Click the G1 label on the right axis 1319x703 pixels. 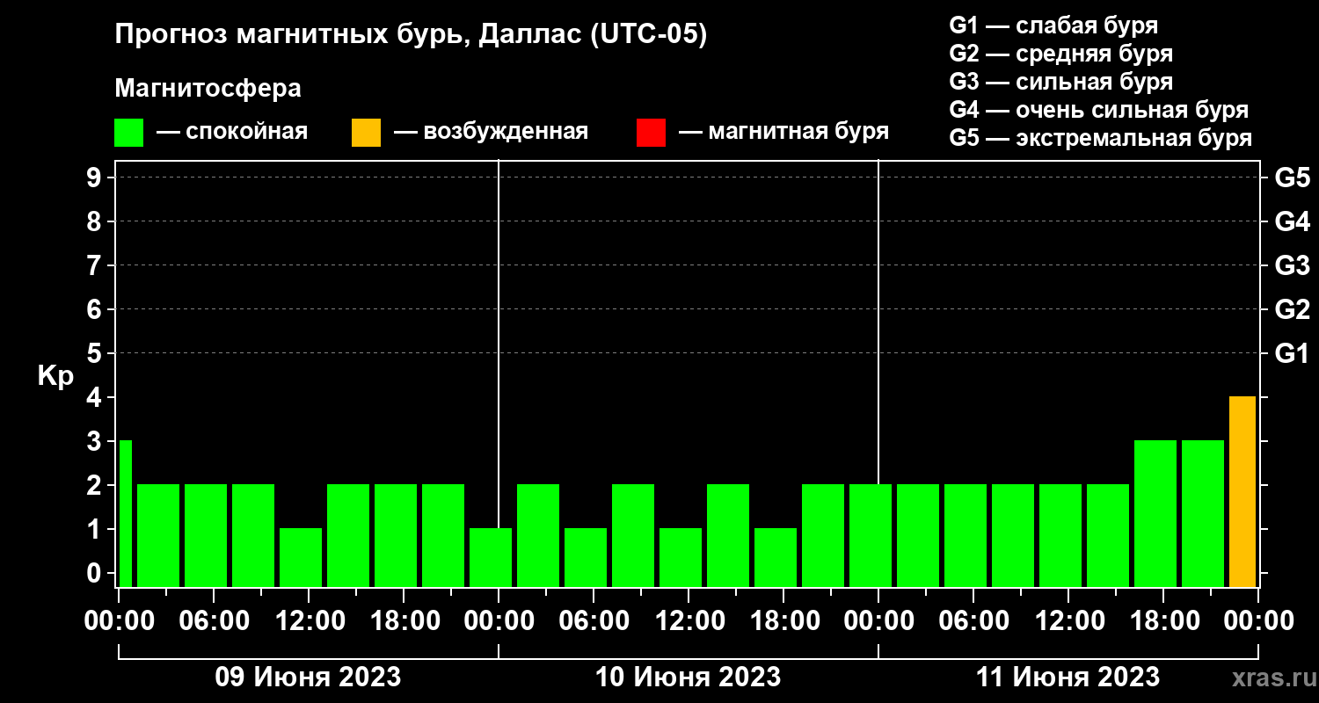pyautogui.click(x=1292, y=353)
